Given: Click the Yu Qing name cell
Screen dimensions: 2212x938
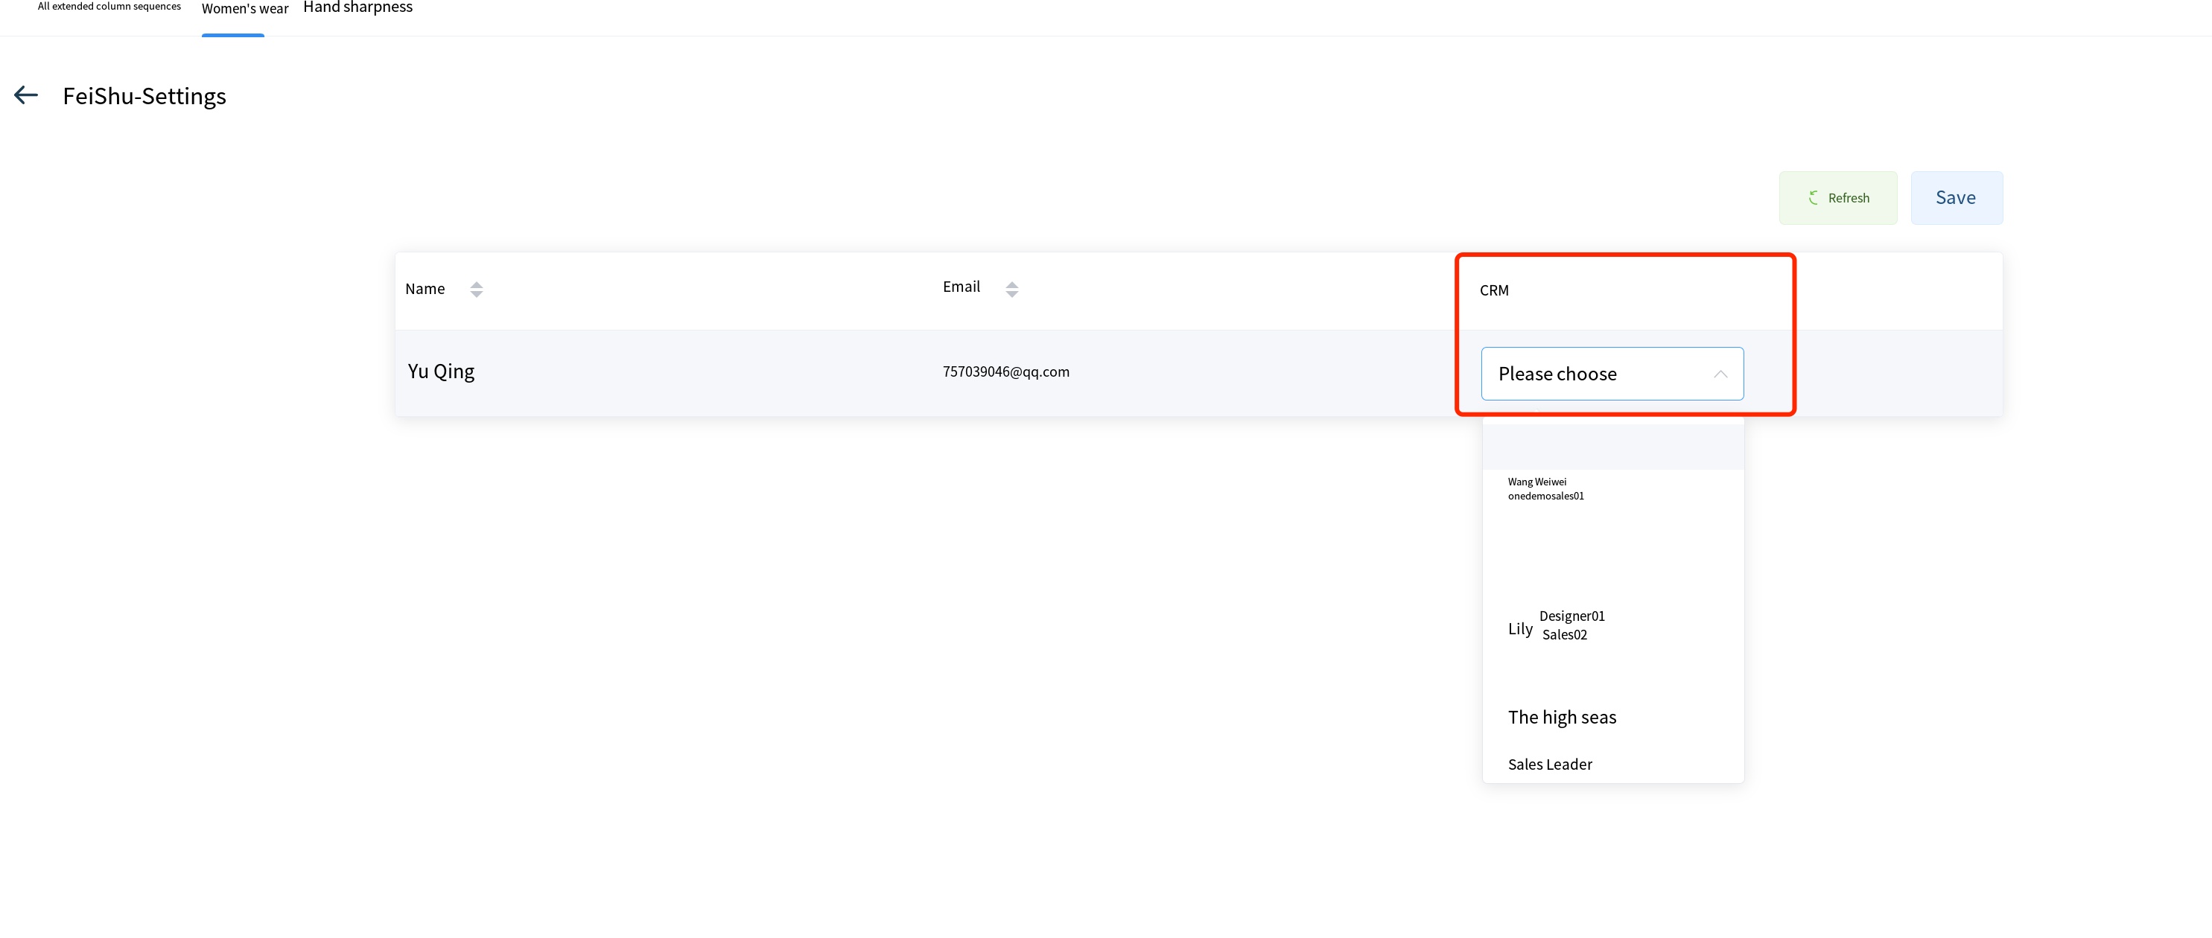Looking at the screenshot, I should pos(442,371).
